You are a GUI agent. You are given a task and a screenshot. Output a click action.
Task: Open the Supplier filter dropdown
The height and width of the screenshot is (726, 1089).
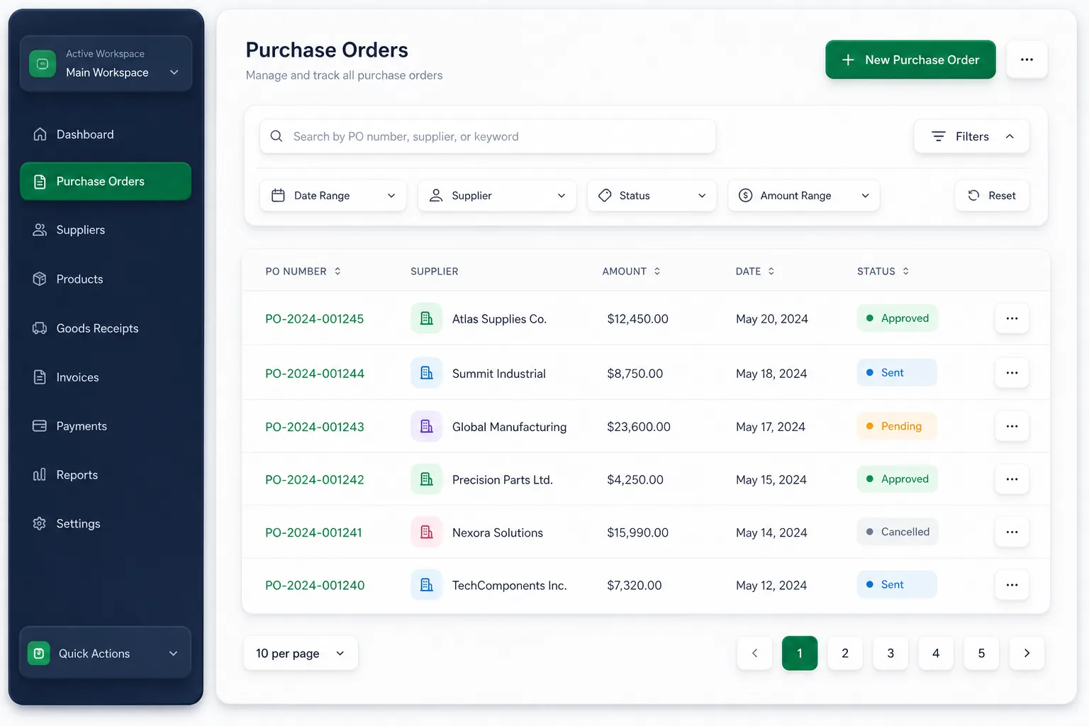pos(497,196)
